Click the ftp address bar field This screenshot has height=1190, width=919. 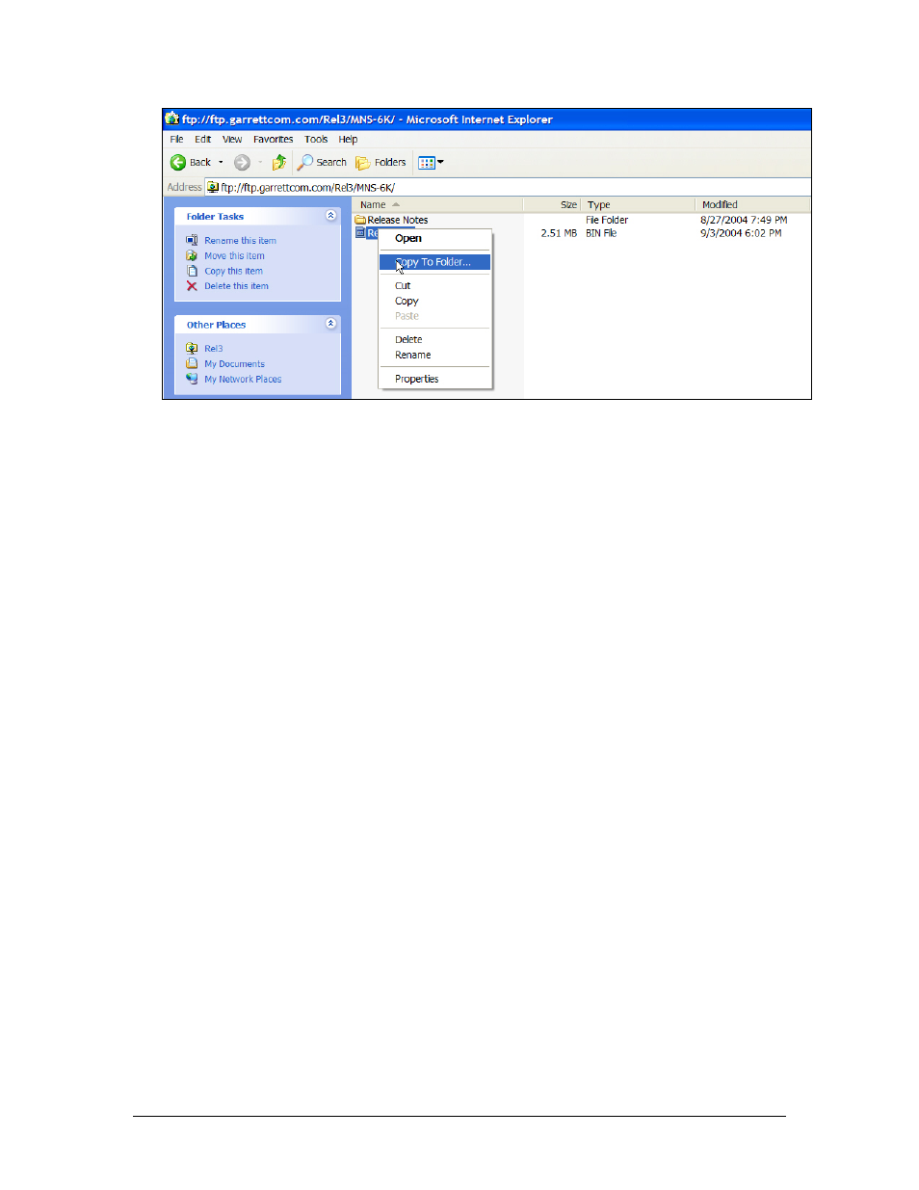pyautogui.click(x=508, y=187)
